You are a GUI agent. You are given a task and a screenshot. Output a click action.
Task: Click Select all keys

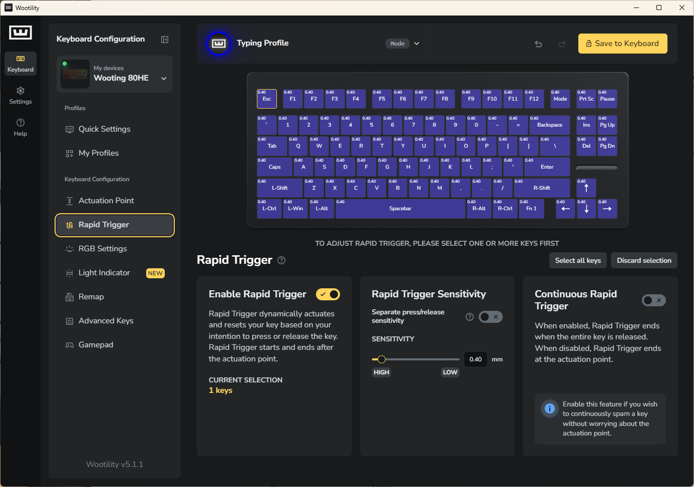pos(578,260)
